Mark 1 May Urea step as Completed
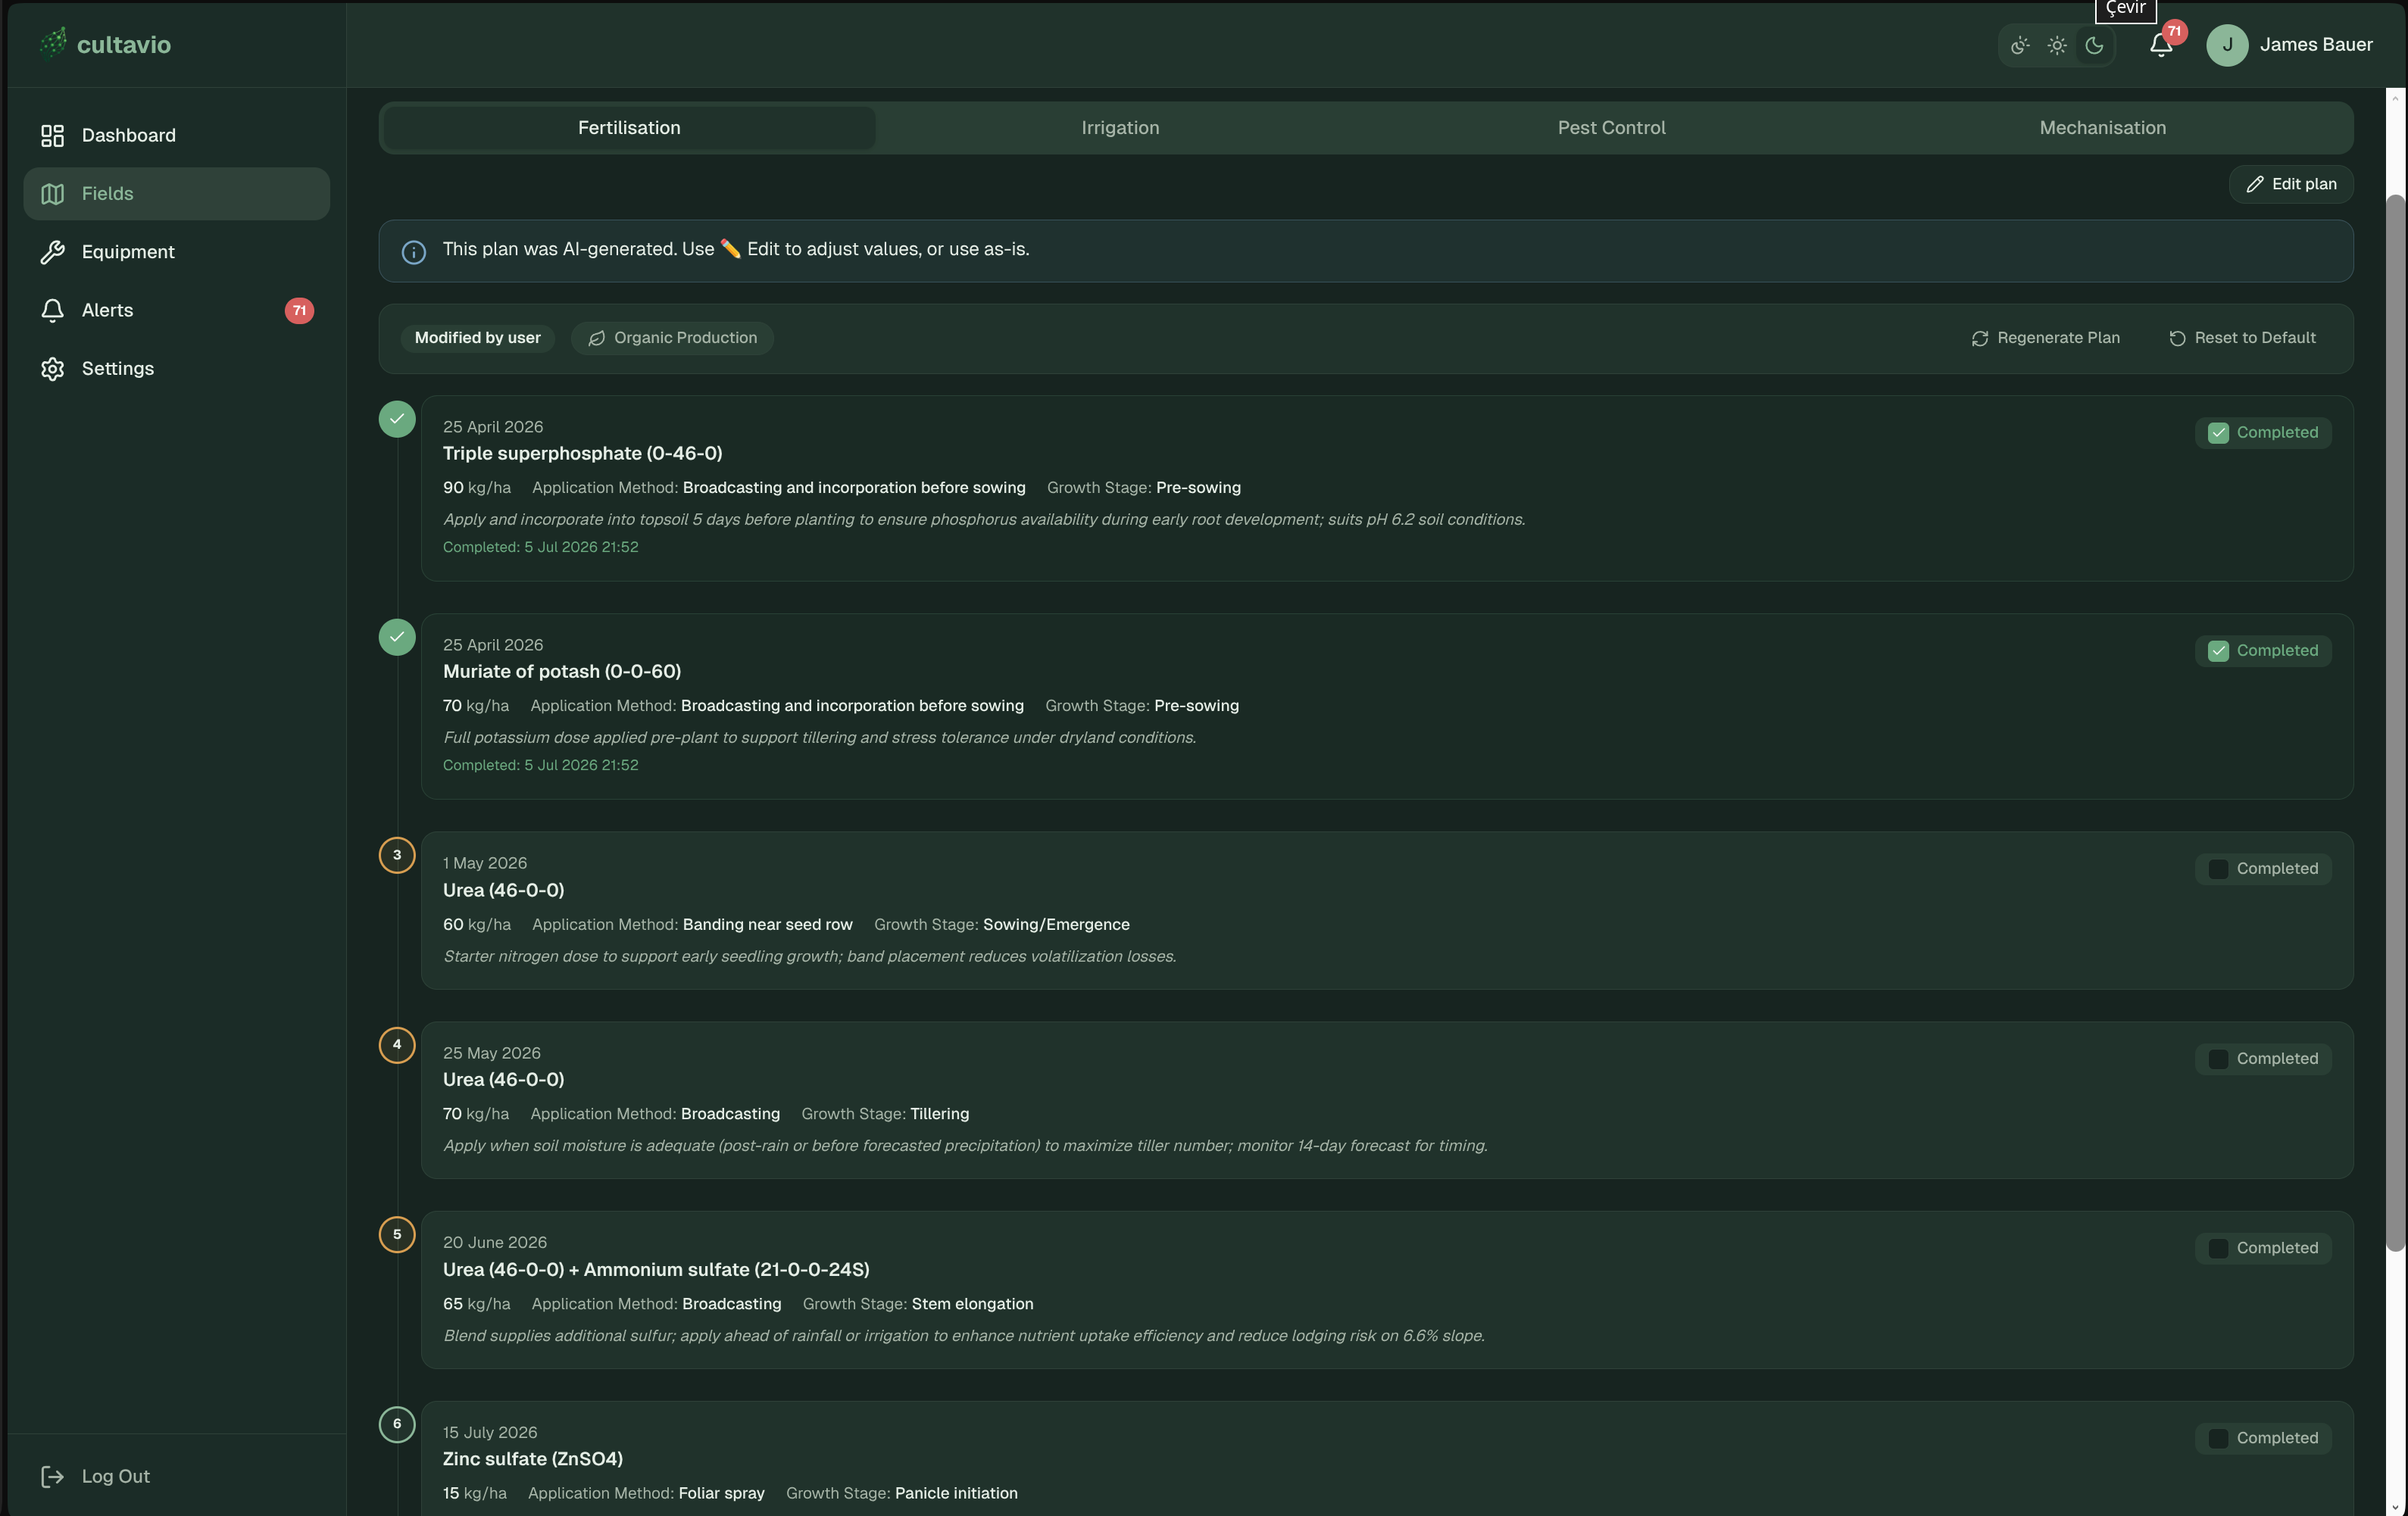The height and width of the screenshot is (1516, 2408). pyautogui.click(x=2218, y=869)
